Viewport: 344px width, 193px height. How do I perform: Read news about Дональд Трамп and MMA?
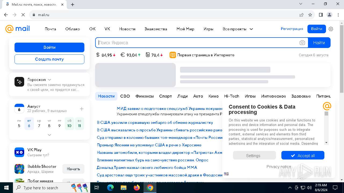point(147,168)
